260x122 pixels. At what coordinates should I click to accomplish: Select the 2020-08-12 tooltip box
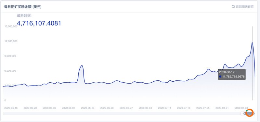tap(232, 75)
